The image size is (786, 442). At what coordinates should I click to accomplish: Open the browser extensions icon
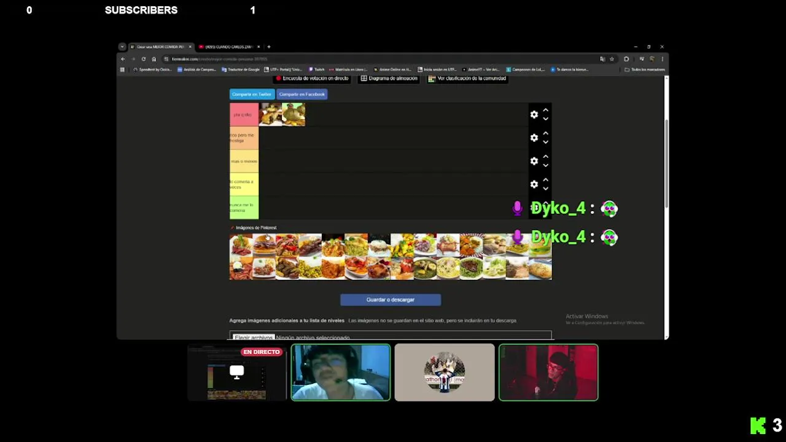click(626, 59)
